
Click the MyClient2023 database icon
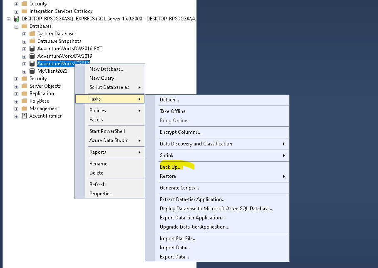click(x=32, y=71)
